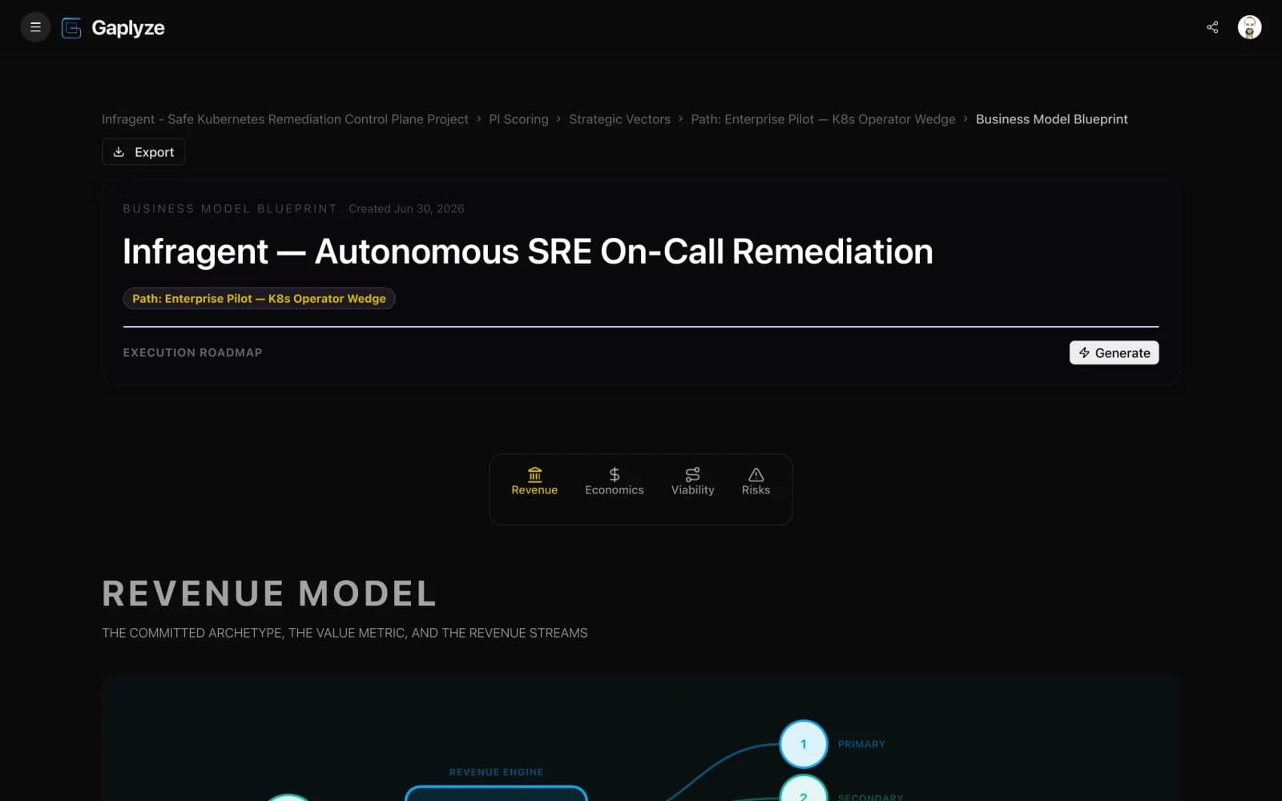Navigate to Strategic Vectors breadcrumb
1282x801 pixels.
(619, 119)
